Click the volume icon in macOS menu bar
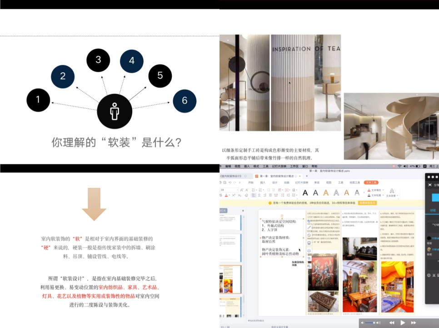The width and height of the screenshot is (439, 328). tap(406, 166)
